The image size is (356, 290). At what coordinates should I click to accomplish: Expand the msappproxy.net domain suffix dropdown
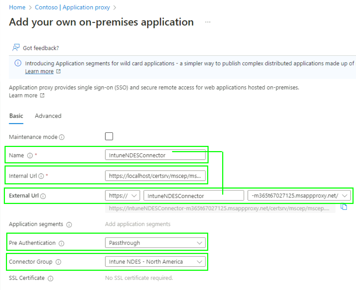tap(299, 196)
